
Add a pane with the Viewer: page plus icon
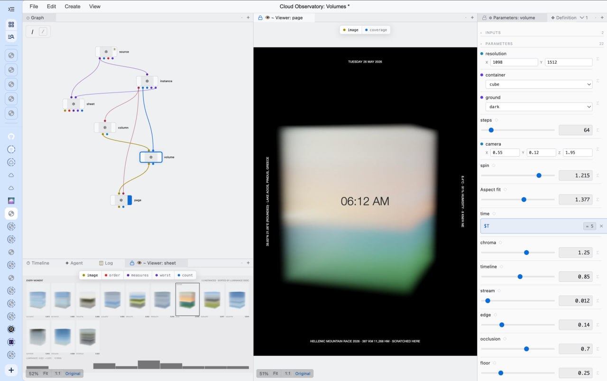472,18
